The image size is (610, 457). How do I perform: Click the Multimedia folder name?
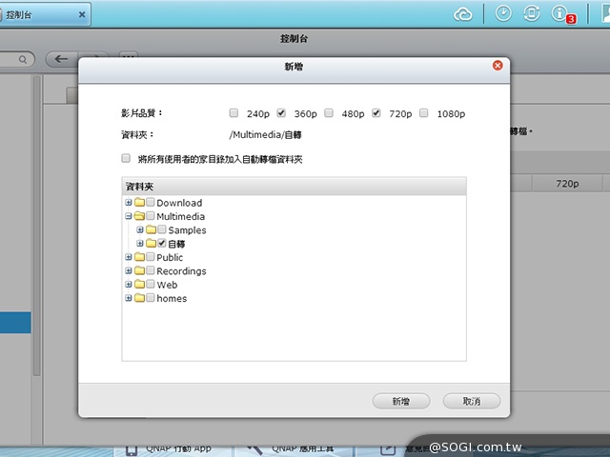180,216
